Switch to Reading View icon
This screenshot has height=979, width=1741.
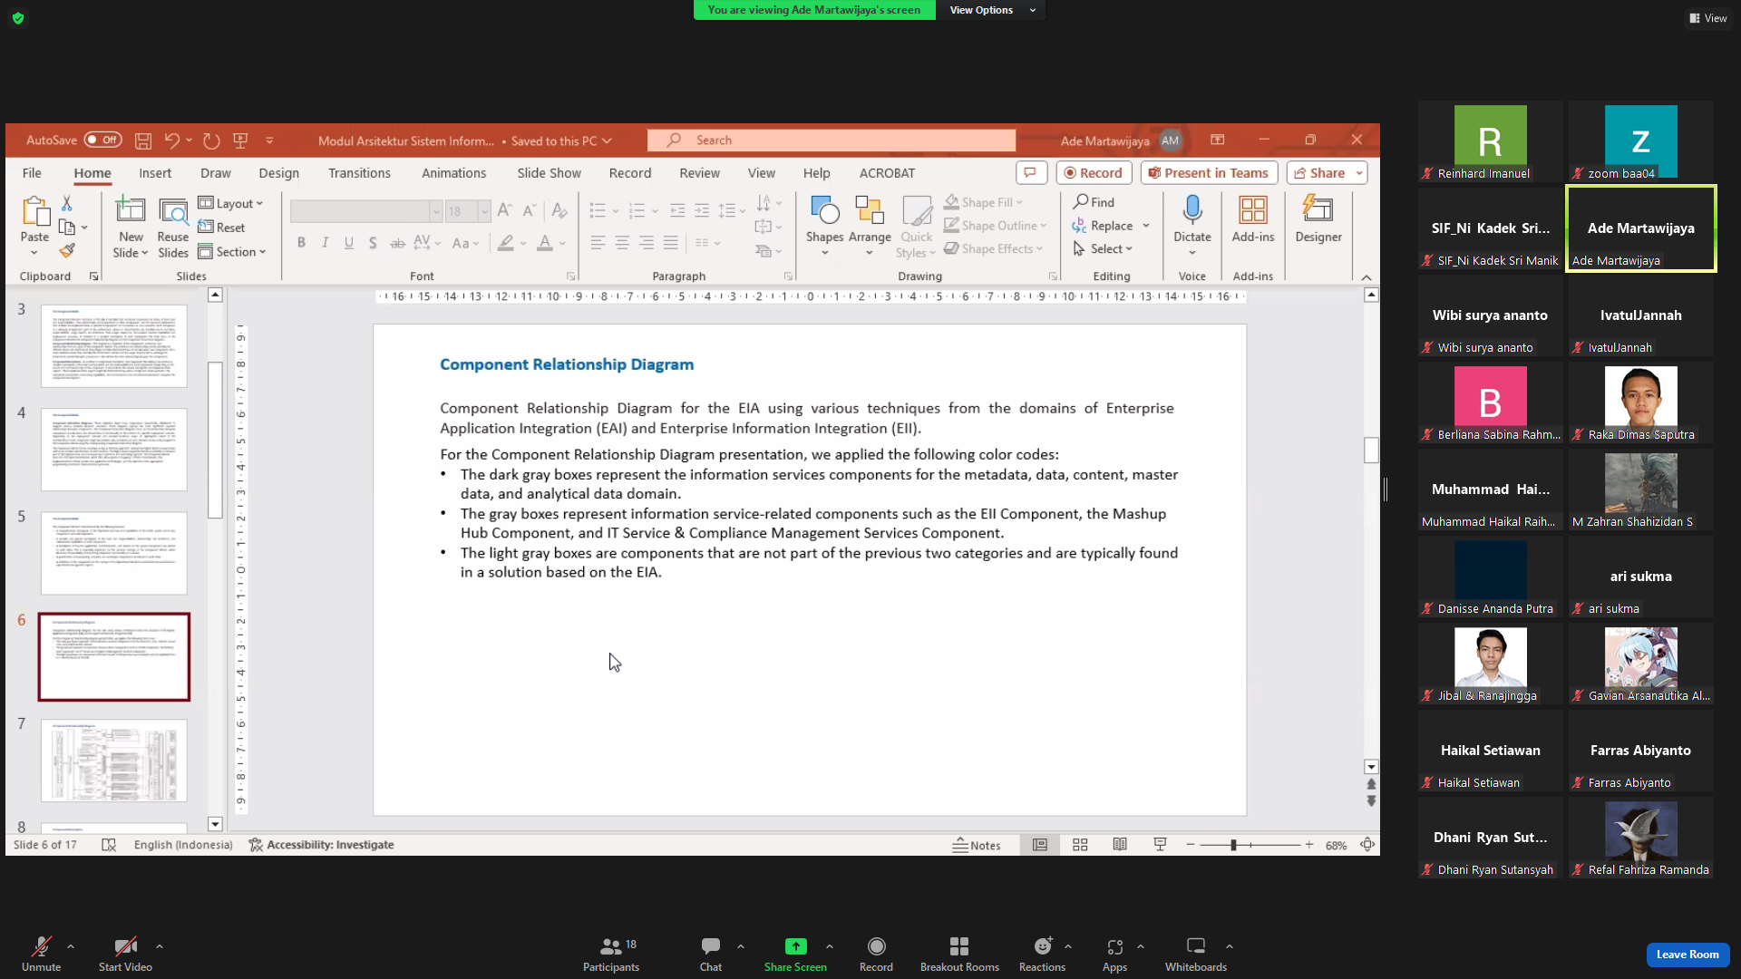point(1120,845)
